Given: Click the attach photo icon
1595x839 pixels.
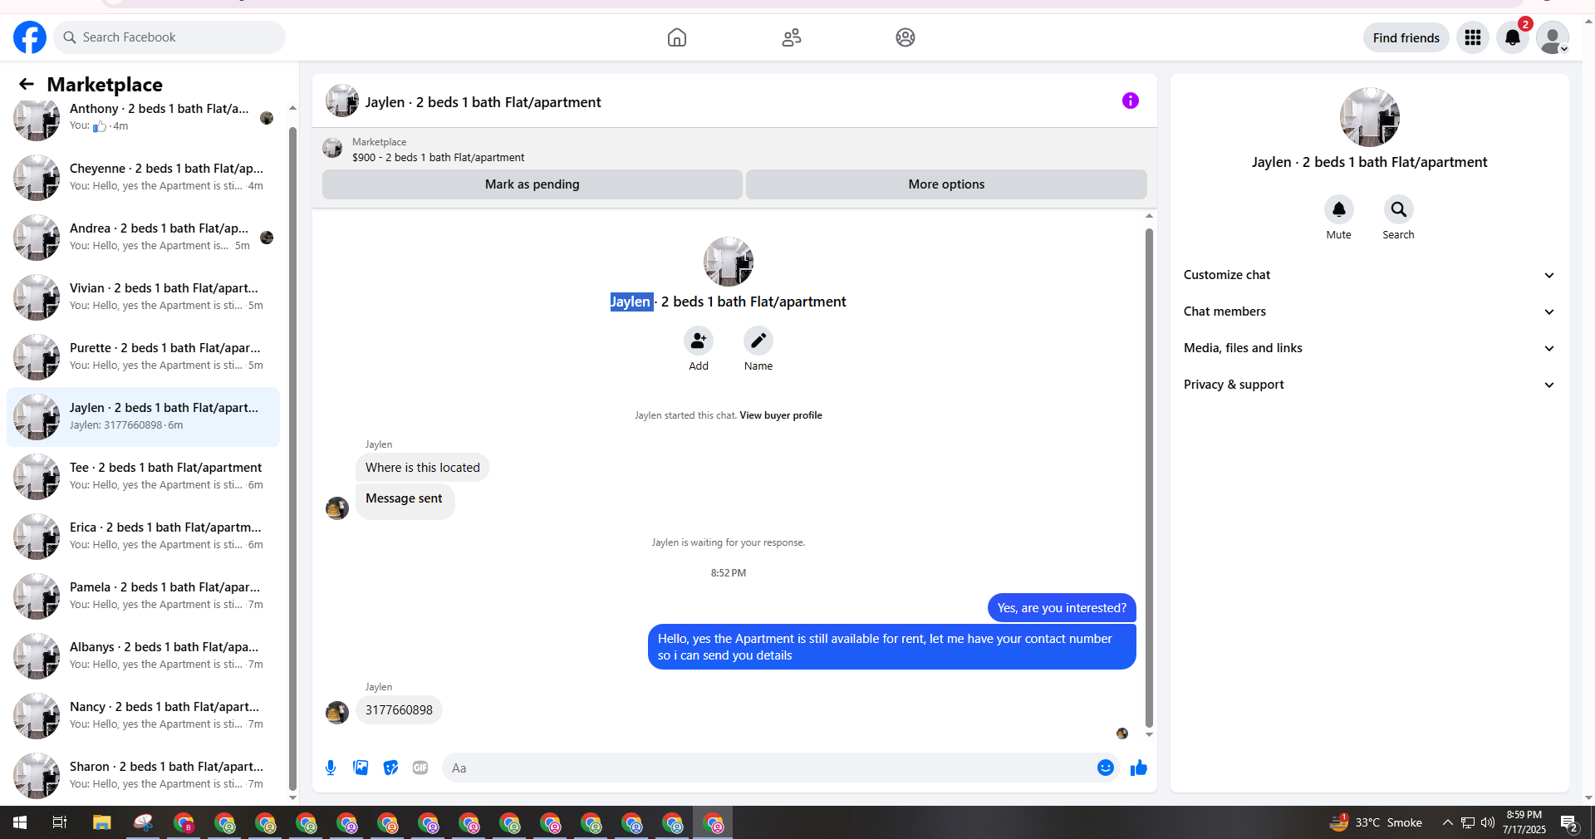Looking at the screenshot, I should [x=361, y=768].
